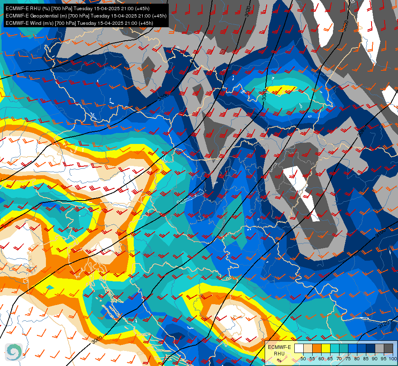Pick the bright blue legend swatch for 75-80
Image resolution: width=398 pixels, height=366 pixels.
[352, 348]
